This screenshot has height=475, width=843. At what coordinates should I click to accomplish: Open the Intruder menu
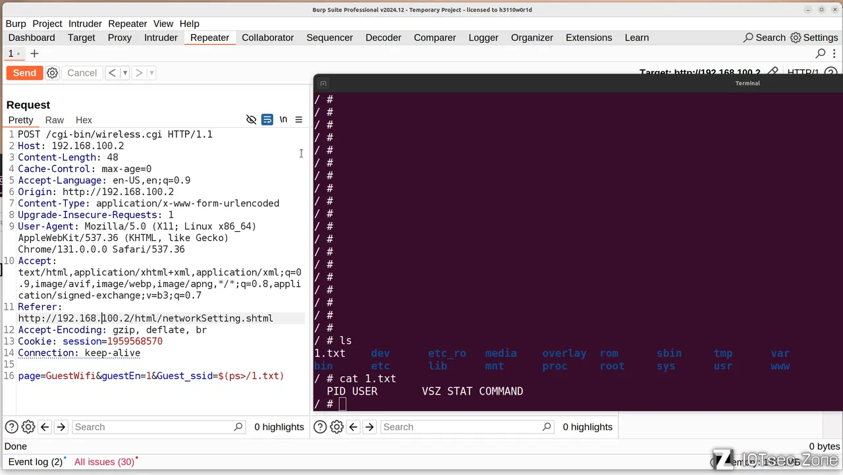coord(85,24)
